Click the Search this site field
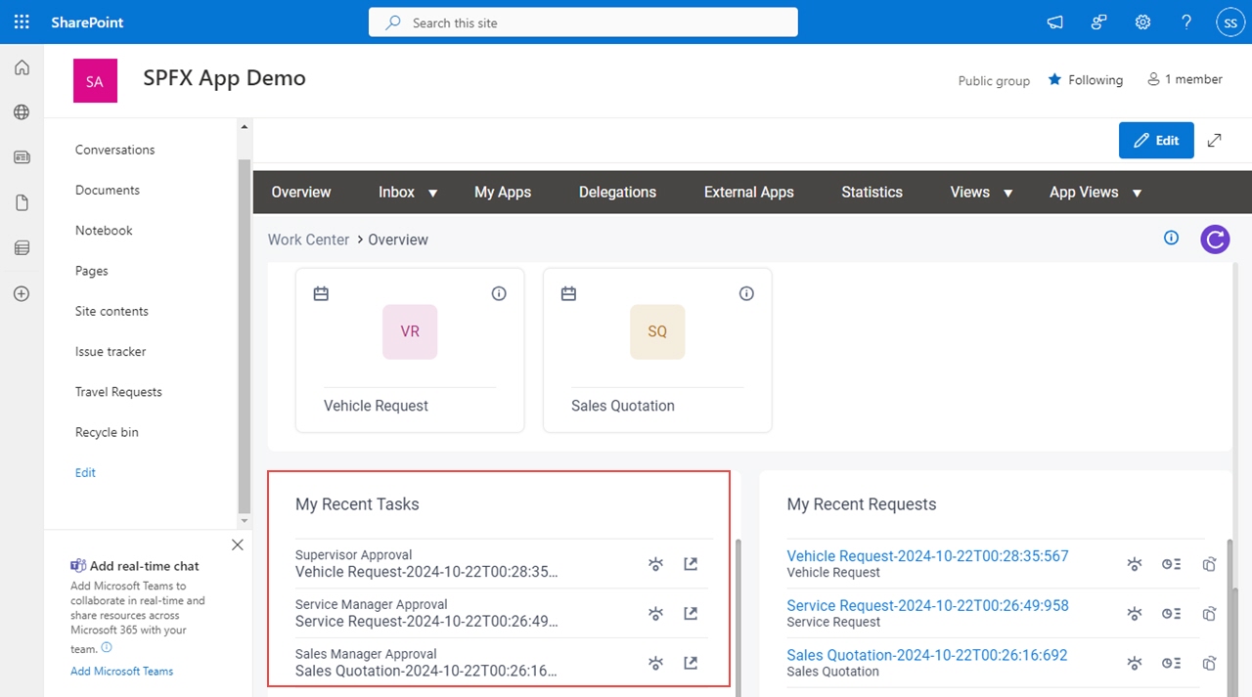Screen dimensions: 1252x697 click(583, 22)
